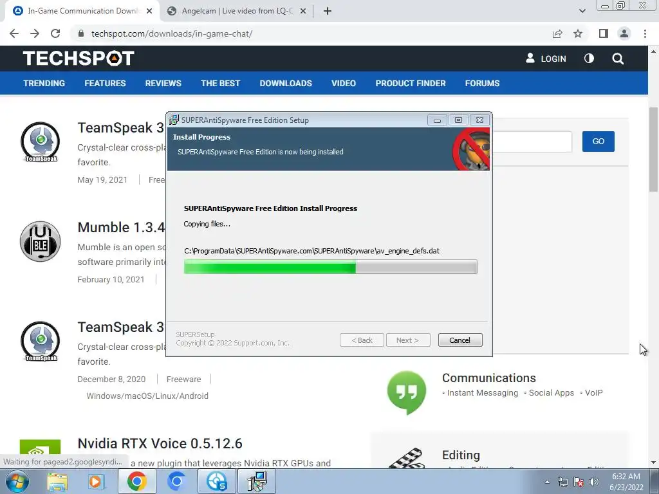Open Windows Explorer folder taskbar icon
The height and width of the screenshot is (494, 659).
click(x=57, y=482)
